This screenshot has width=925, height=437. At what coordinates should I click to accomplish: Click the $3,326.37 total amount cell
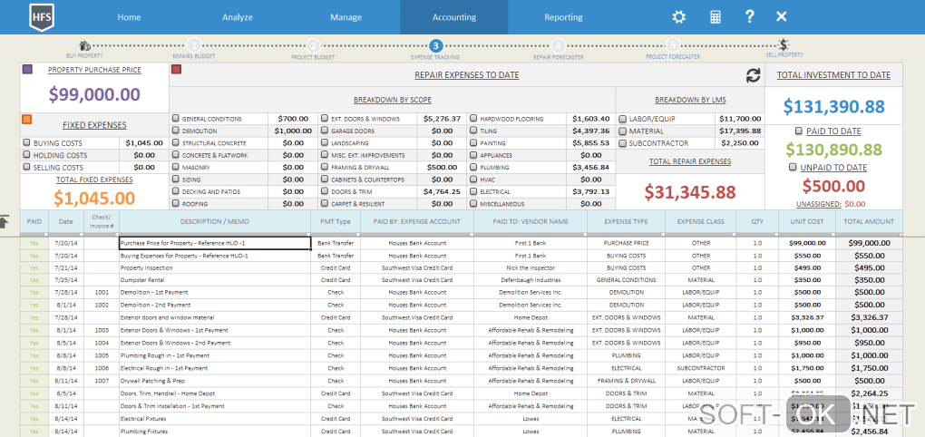click(870, 318)
